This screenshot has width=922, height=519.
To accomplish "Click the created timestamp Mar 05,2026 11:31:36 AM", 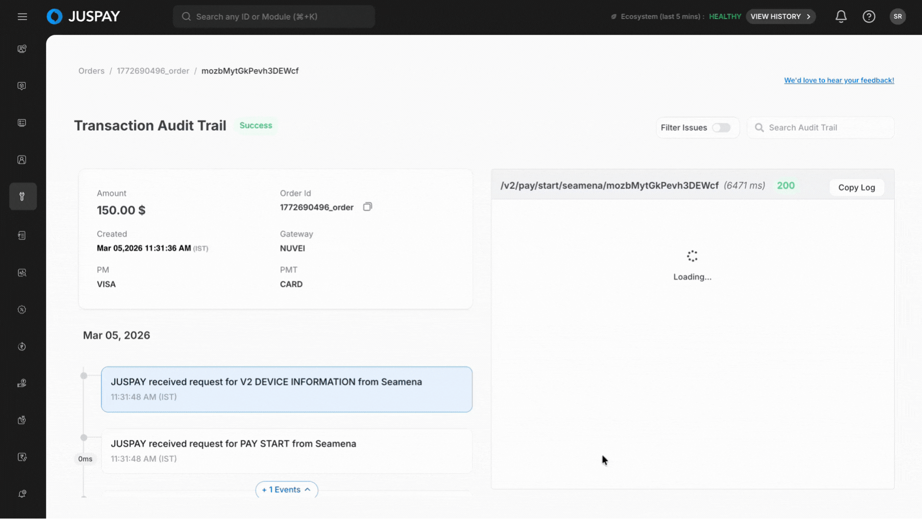I will click(x=144, y=248).
